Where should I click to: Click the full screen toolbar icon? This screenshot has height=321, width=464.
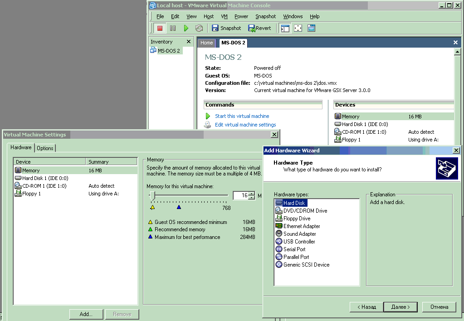298,28
